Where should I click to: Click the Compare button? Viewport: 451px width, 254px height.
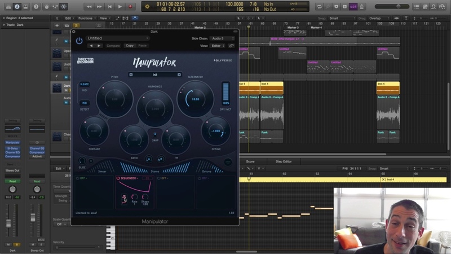coord(113,46)
